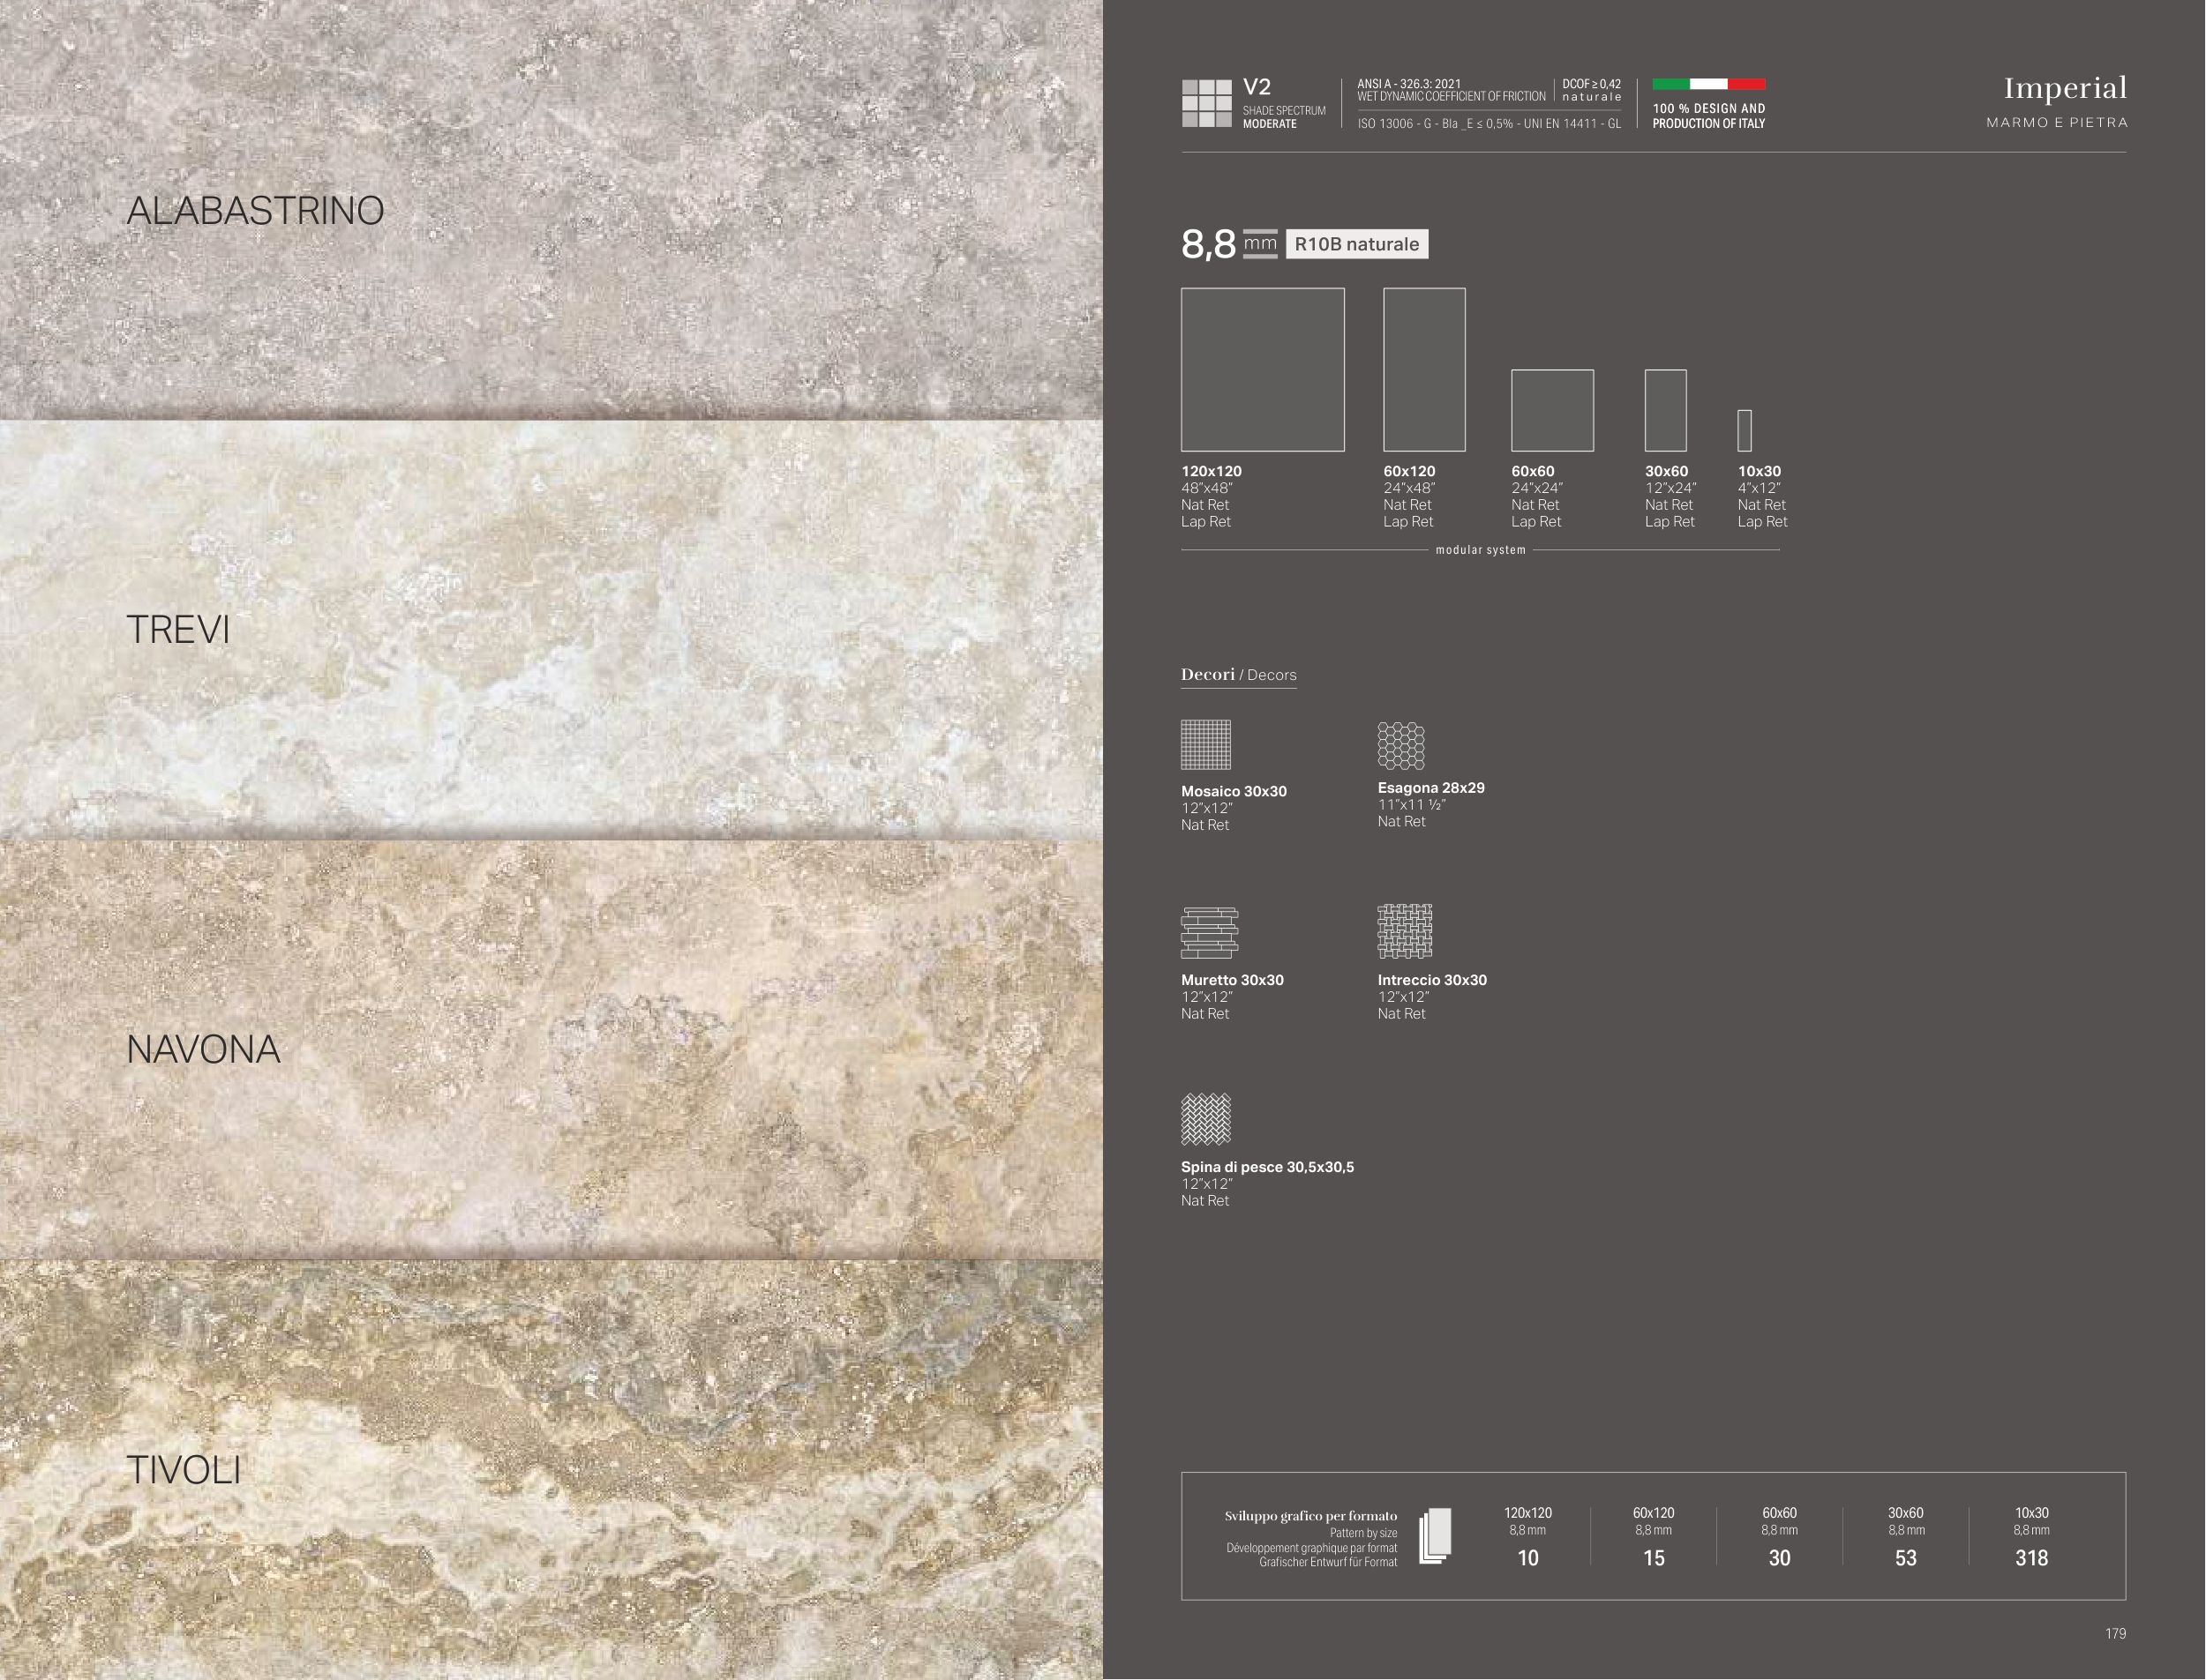2206x1680 pixels.
Task: Click the R10B naturale label badge
Action: coord(1356,244)
